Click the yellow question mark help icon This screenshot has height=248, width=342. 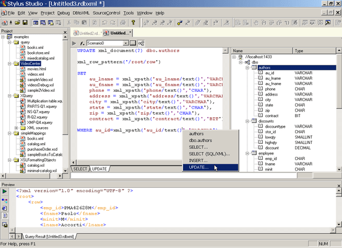pos(133,22)
